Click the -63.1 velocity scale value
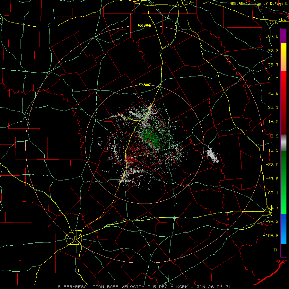 [272, 193]
